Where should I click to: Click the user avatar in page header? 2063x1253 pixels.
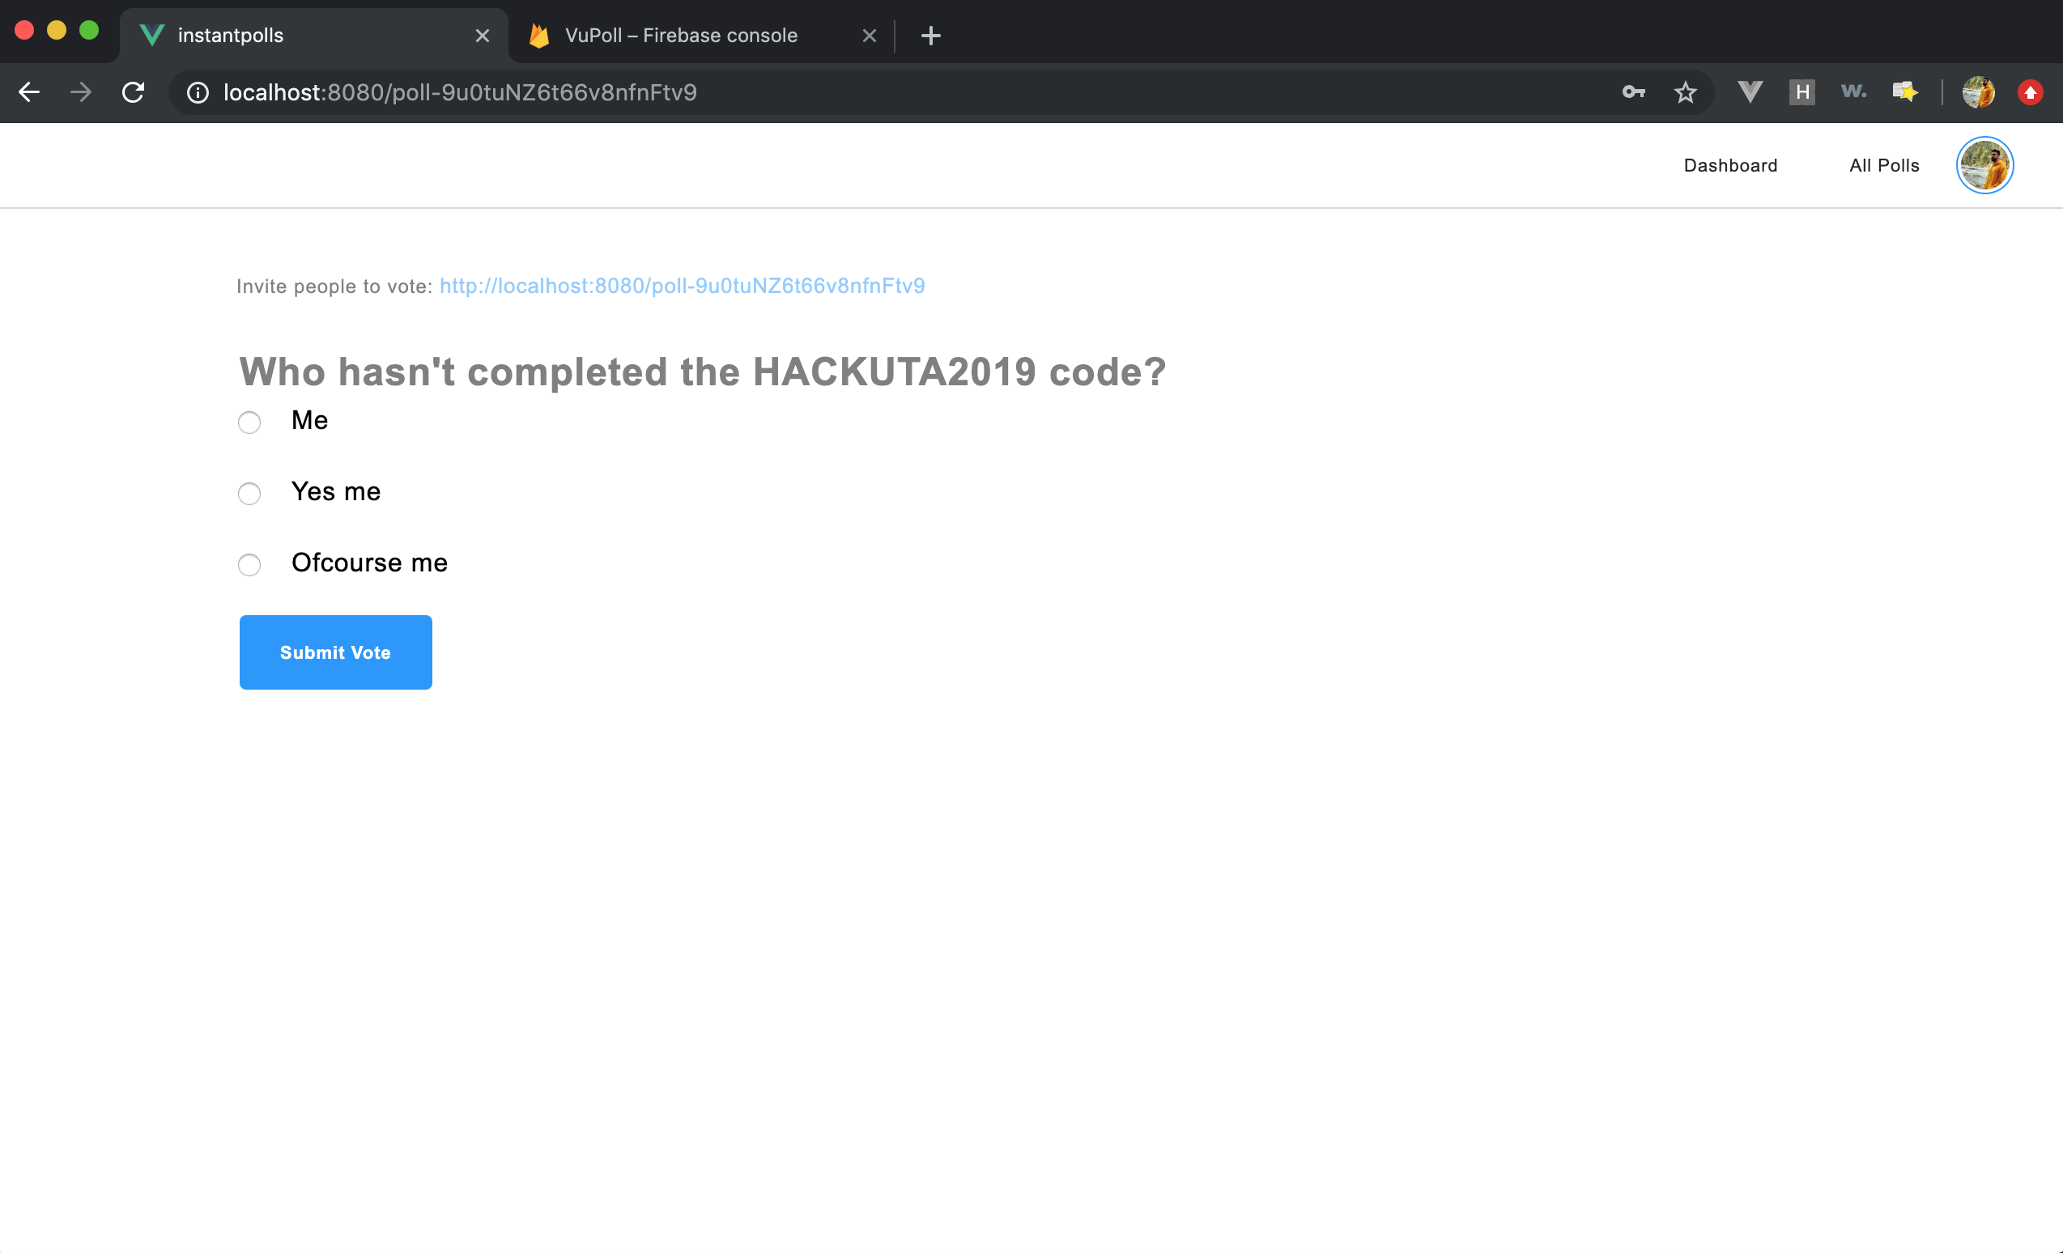tap(1984, 166)
